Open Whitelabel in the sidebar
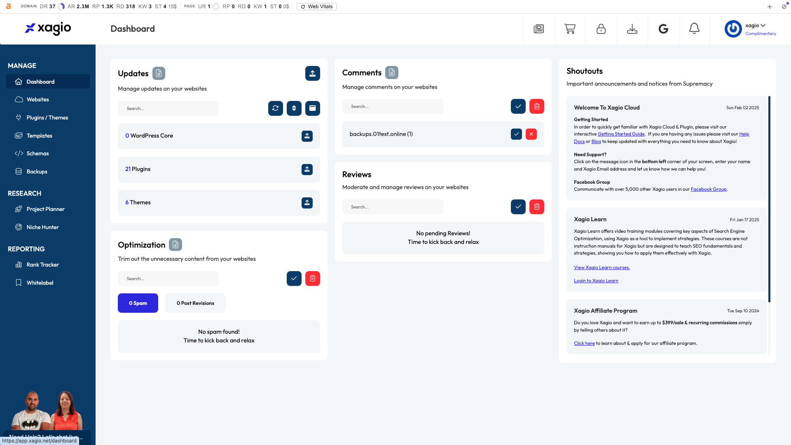 point(48,283)
